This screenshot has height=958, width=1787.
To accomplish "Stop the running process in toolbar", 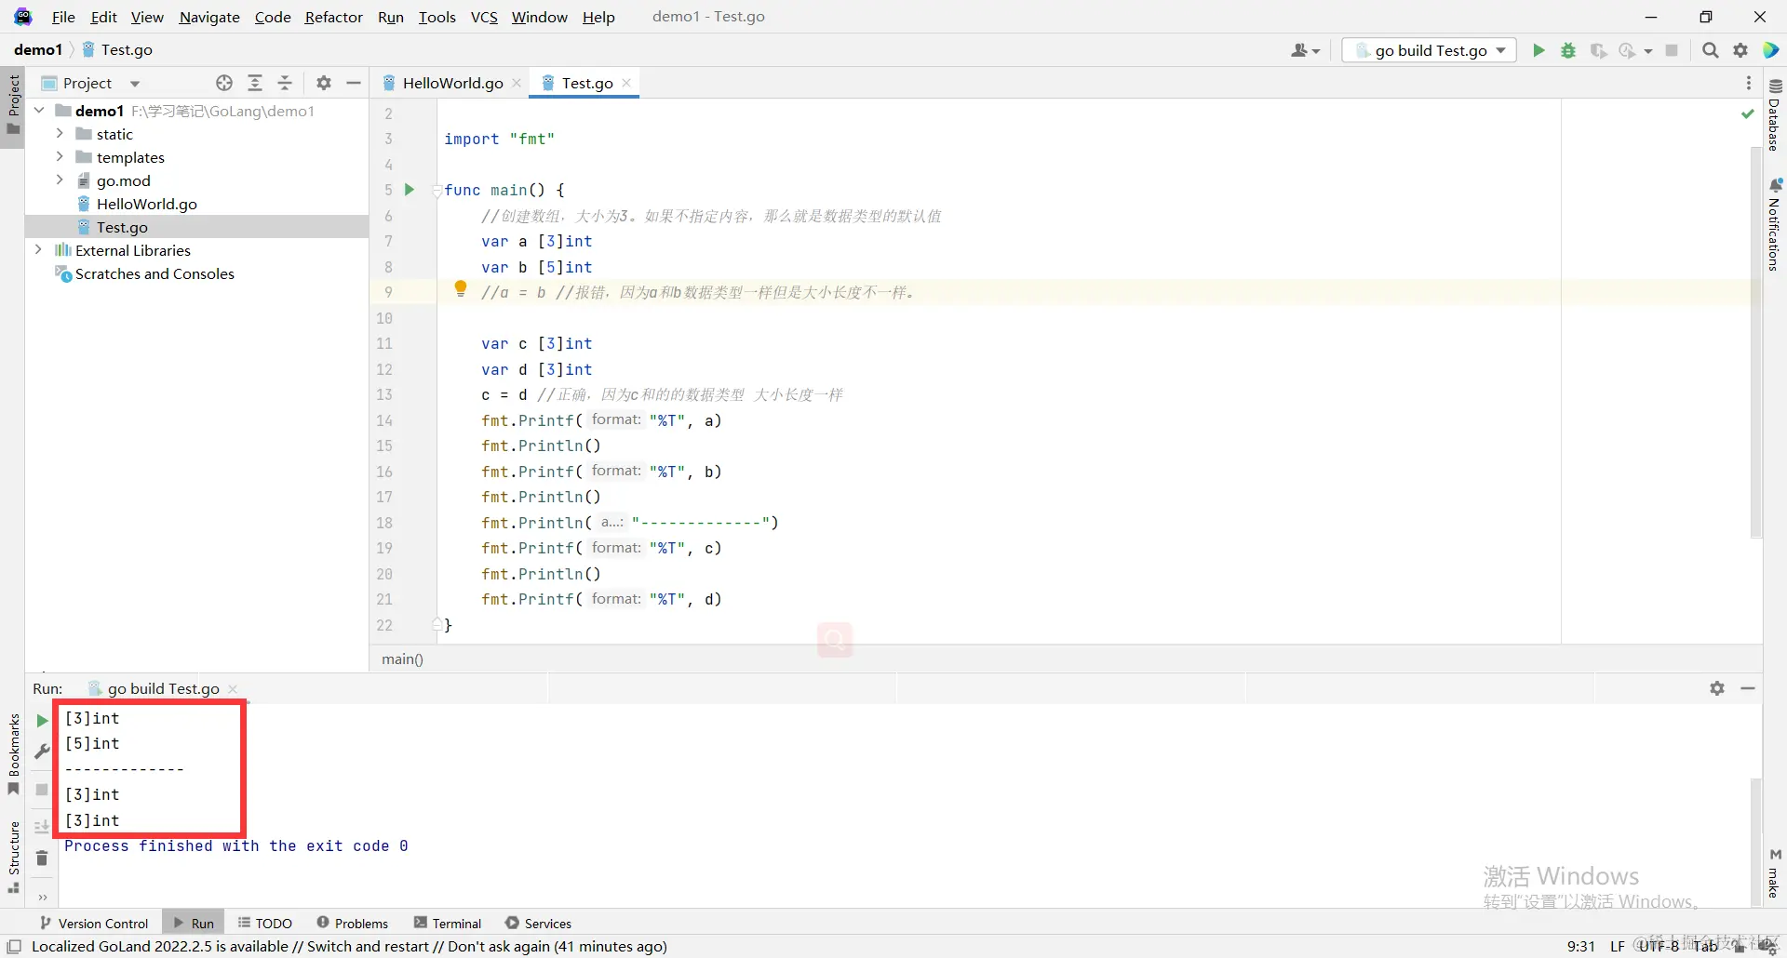I will click(x=1672, y=50).
